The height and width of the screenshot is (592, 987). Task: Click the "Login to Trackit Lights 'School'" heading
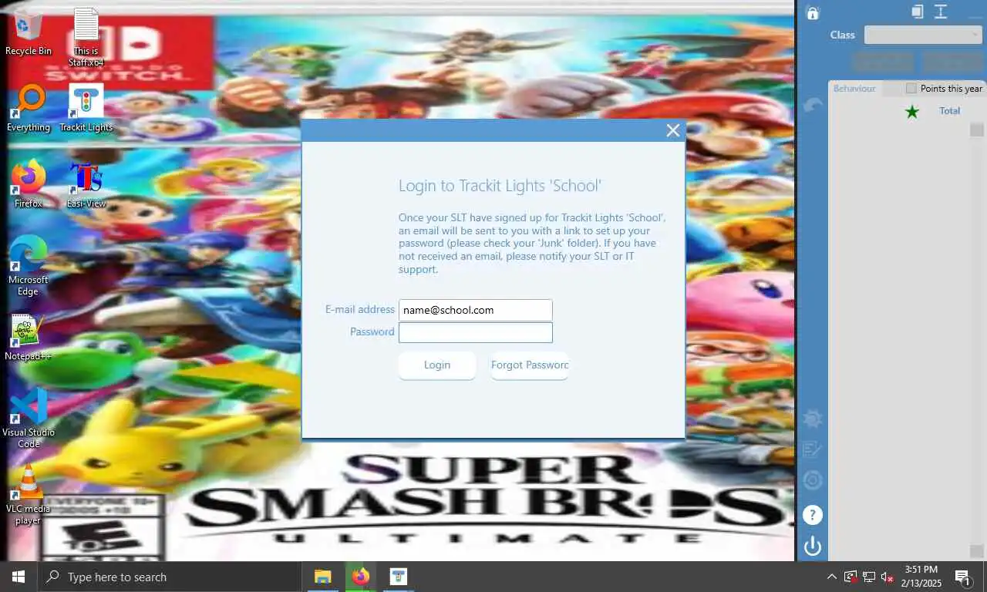click(500, 186)
